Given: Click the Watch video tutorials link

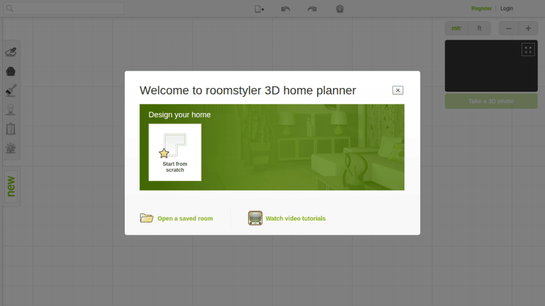Looking at the screenshot, I should pyautogui.click(x=295, y=218).
